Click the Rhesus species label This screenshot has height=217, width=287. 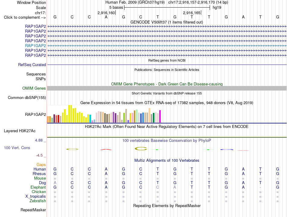point(39,174)
